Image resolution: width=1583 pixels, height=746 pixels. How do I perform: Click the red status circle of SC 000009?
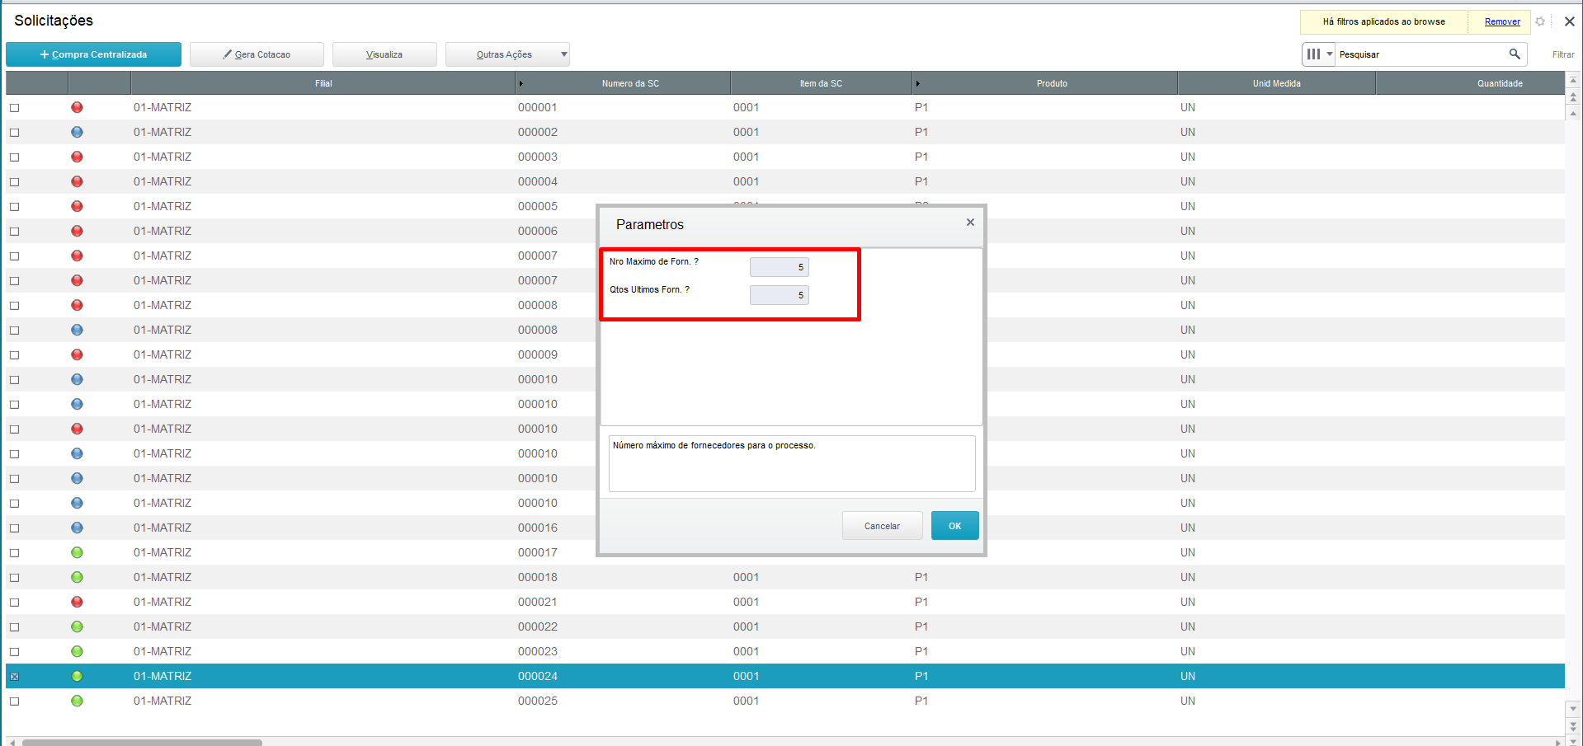point(77,354)
